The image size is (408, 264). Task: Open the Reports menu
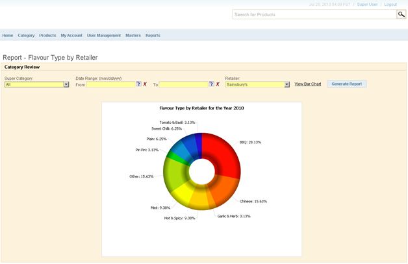(153, 35)
